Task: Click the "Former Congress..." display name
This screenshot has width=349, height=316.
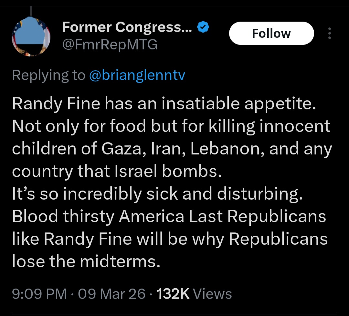Action: point(127,28)
